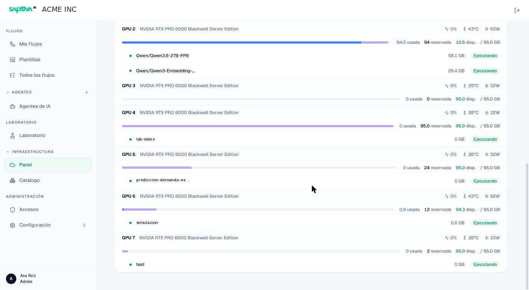The image size is (529, 290).
Task: Click the Todos los flujos list icon
Action: [x=13, y=75]
